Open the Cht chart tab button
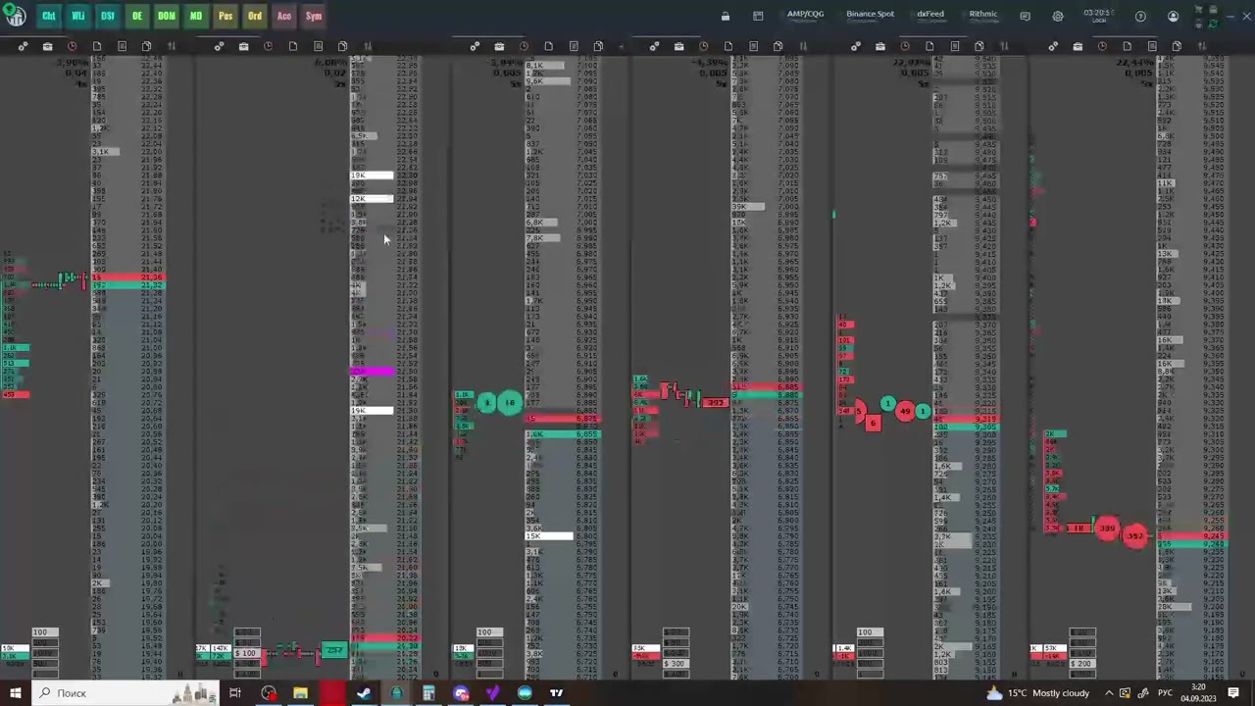Viewport: 1255px width, 706px height. point(48,16)
